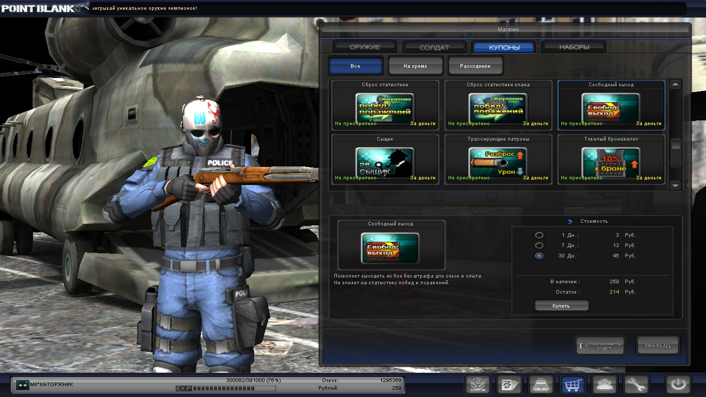Choose the 1 Дн. price option
Image resolution: width=706 pixels, height=397 pixels.
tap(539, 235)
